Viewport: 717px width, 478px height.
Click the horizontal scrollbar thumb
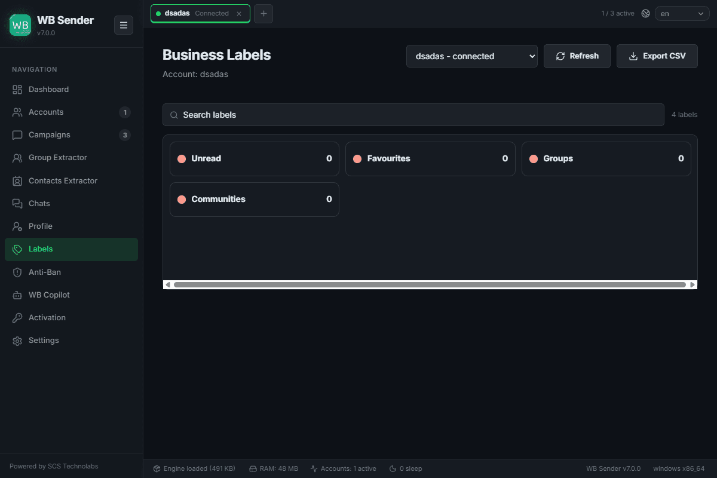(x=430, y=285)
